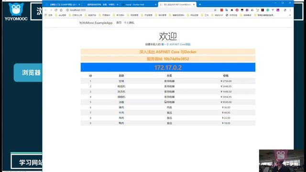Open the blue translate extension icon
The width and height of the screenshot is (306, 172).
point(227,10)
